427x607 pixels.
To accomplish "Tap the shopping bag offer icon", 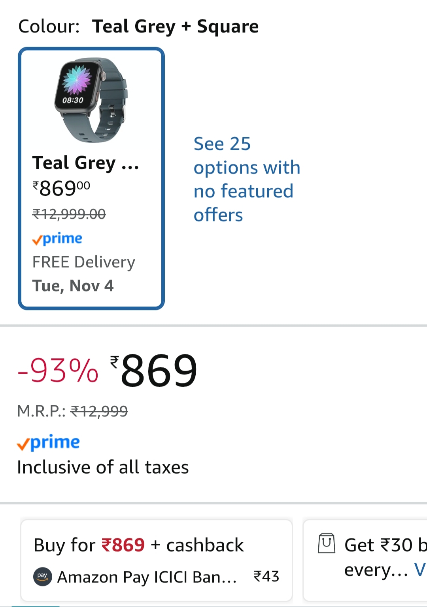I will tap(327, 543).
